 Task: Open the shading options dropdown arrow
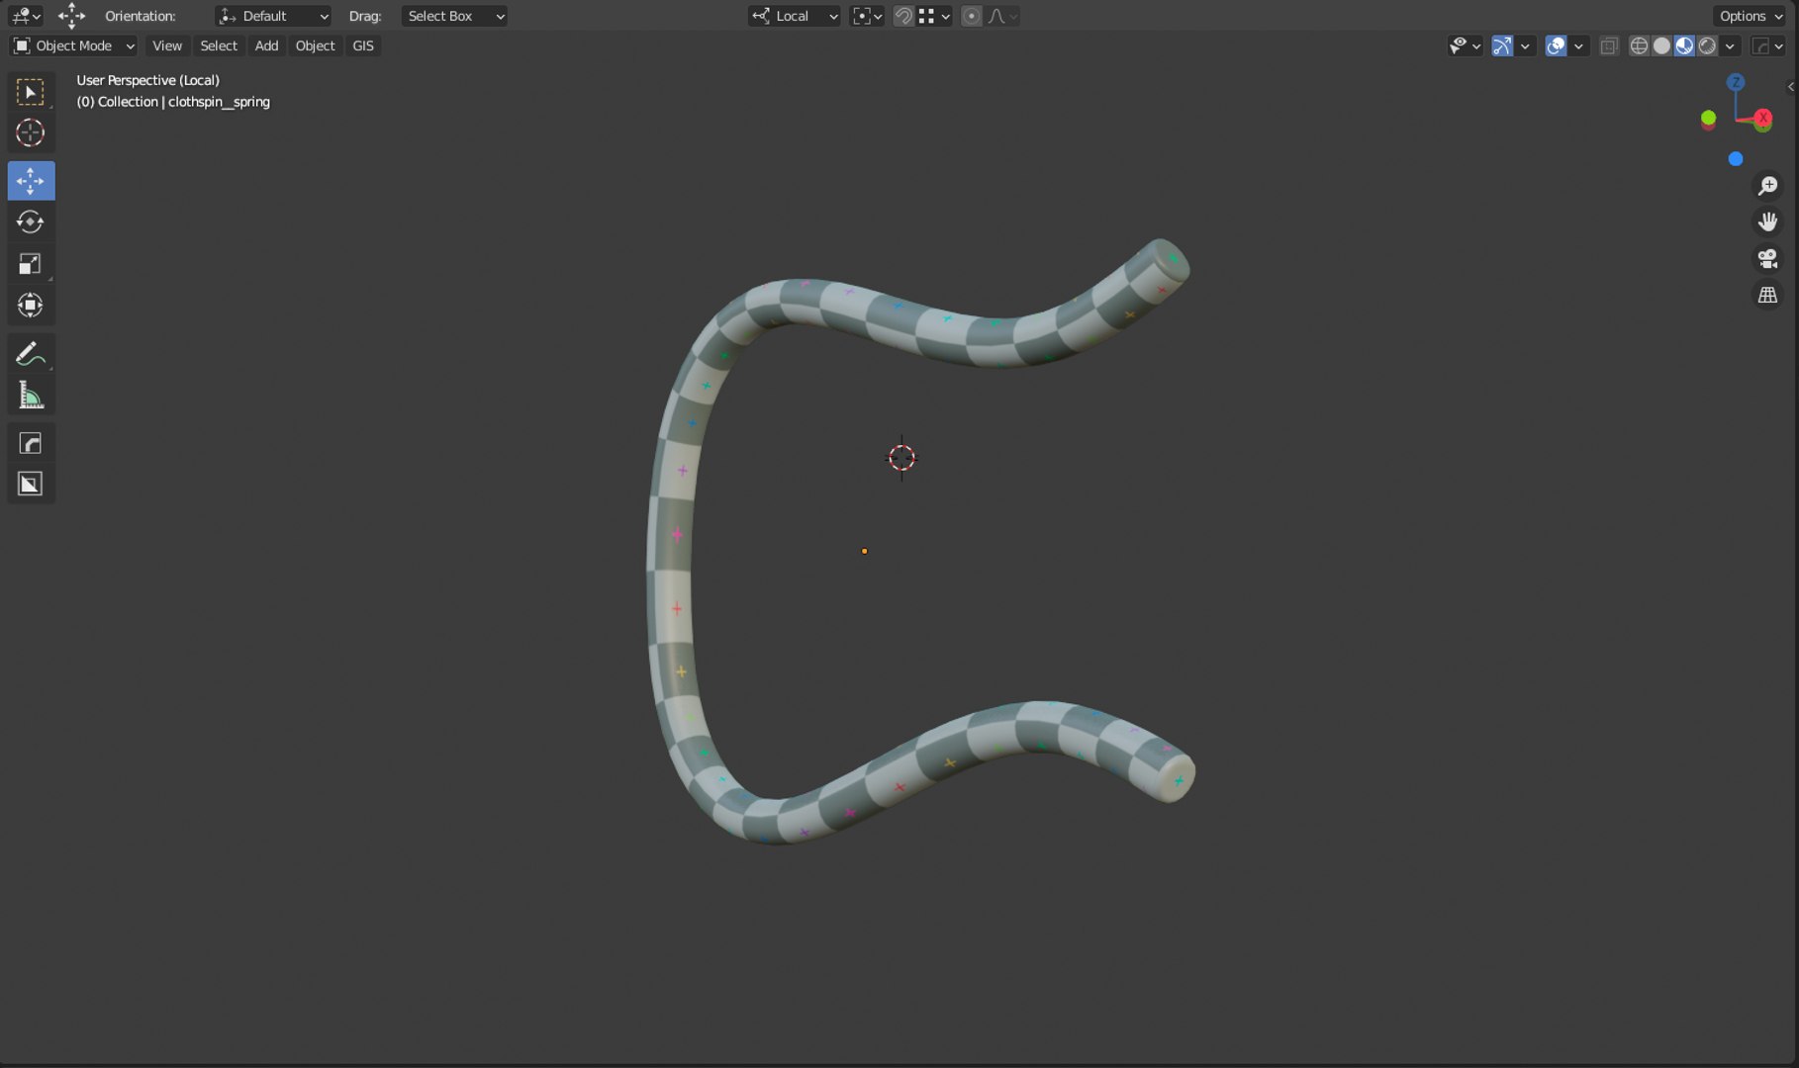click(1730, 45)
